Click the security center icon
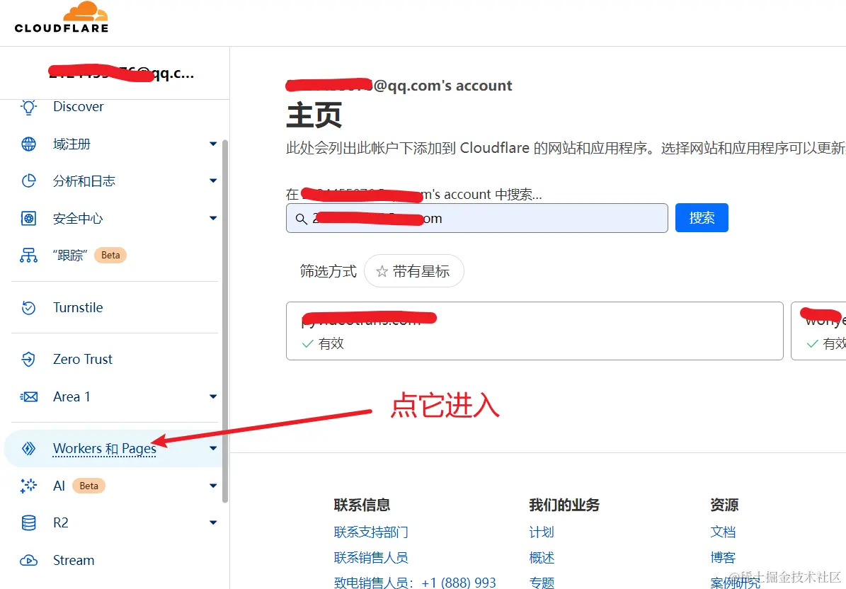The height and width of the screenshot is (589, 846). click(x=28, y=219)
